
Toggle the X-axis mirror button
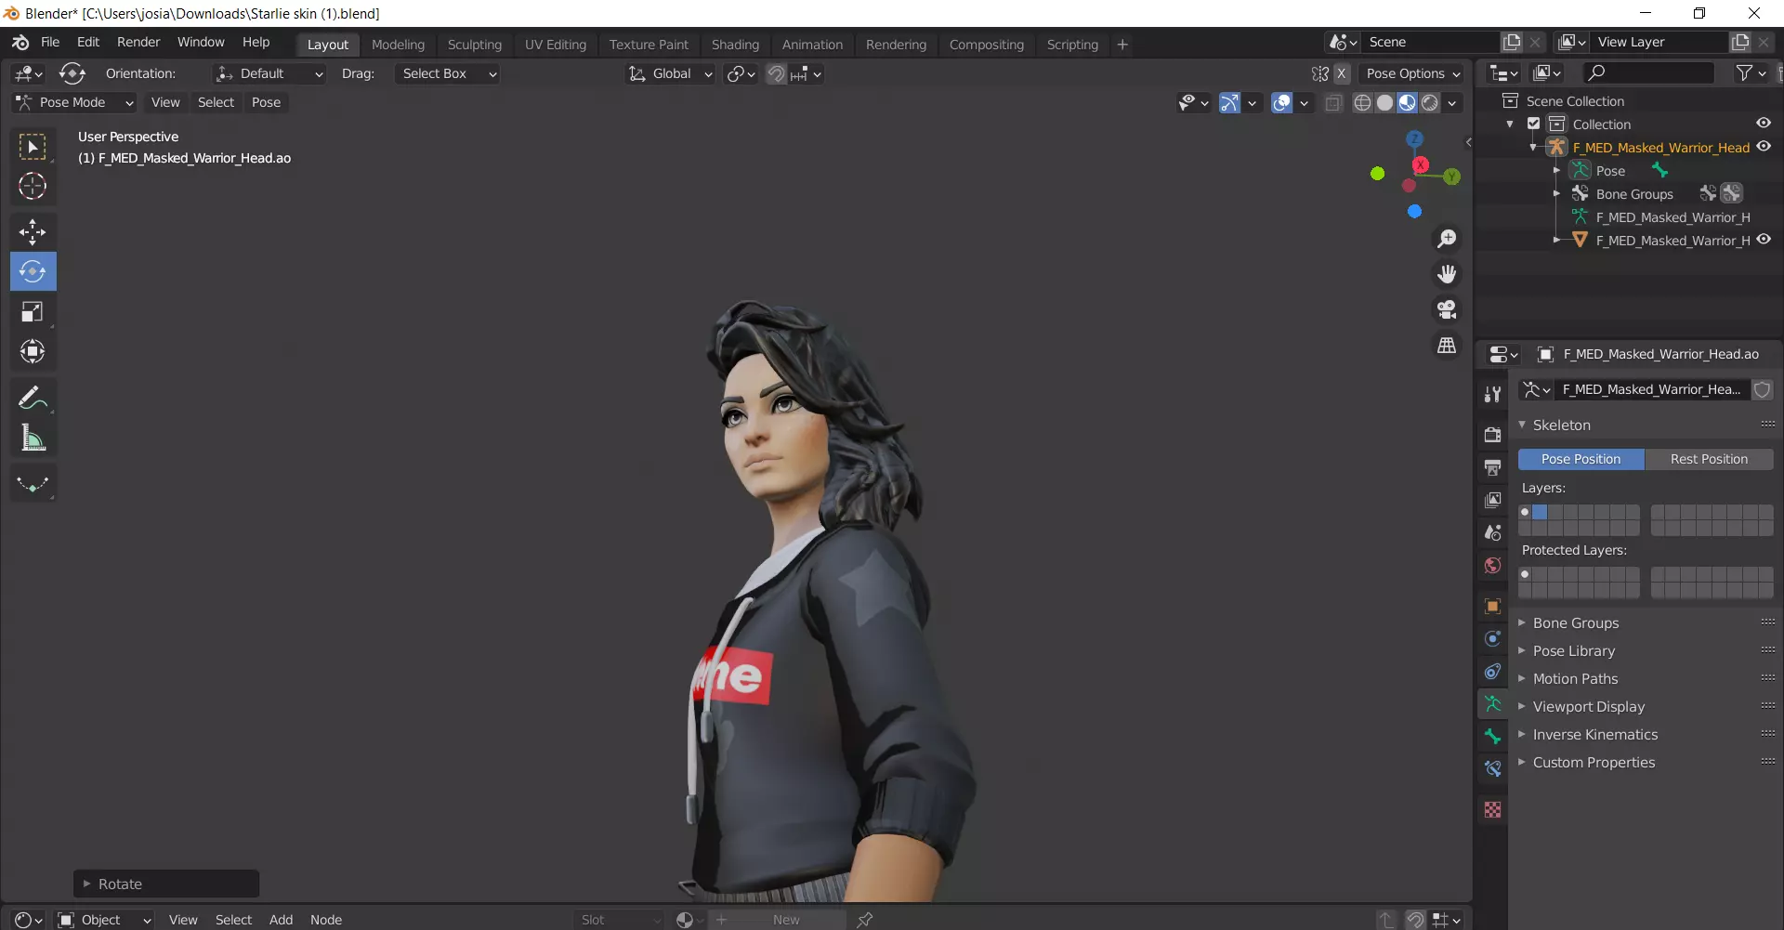pos(1341,73)
